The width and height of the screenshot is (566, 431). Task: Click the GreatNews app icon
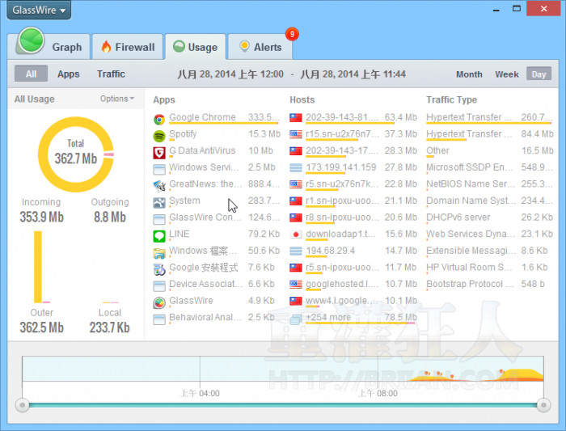click(159, 184)
